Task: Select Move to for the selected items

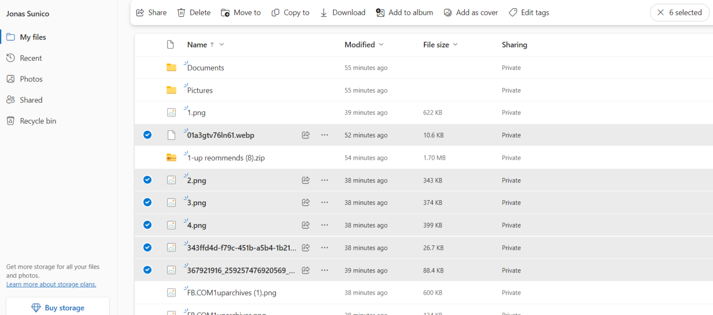Action: [x=240, y=13]
